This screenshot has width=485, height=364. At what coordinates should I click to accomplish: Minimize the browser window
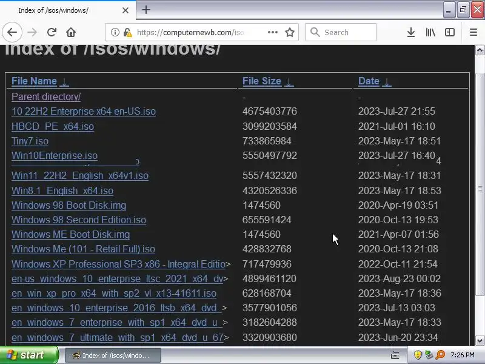pyautogui.click(x=449, y=10)
